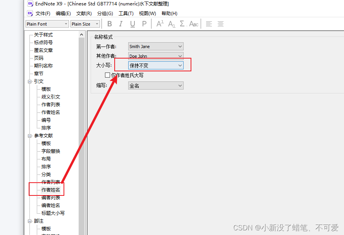Open the Plain Font dropdown
344x235 pixels.
coord(47,24)
